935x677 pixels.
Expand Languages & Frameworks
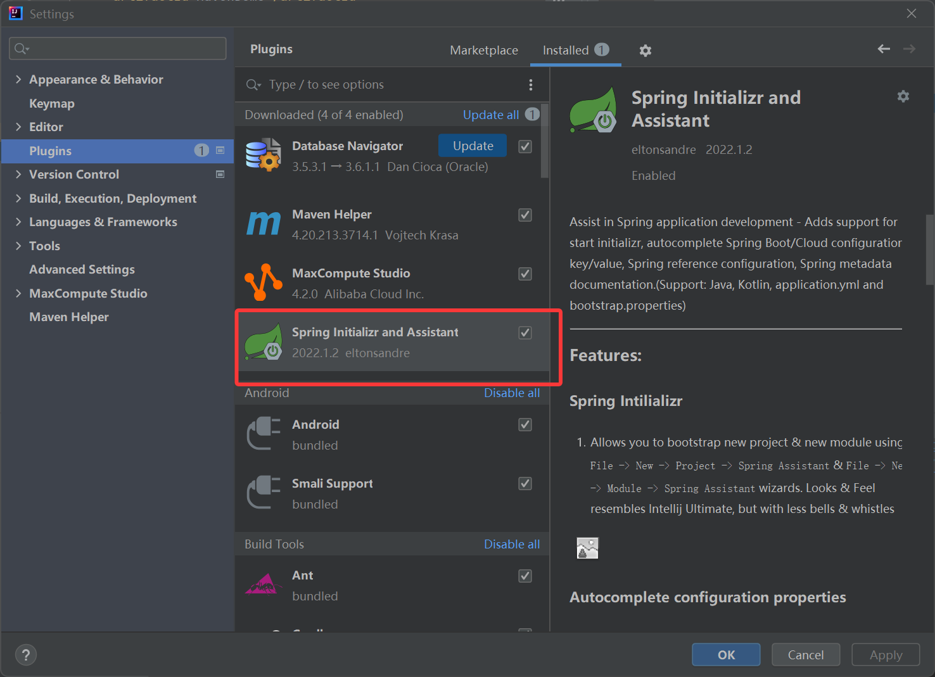click(x=18, y=222)
